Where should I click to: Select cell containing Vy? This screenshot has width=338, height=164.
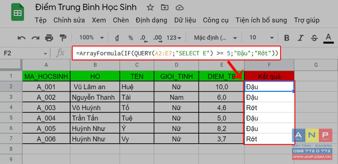click(x=137, y=139)
